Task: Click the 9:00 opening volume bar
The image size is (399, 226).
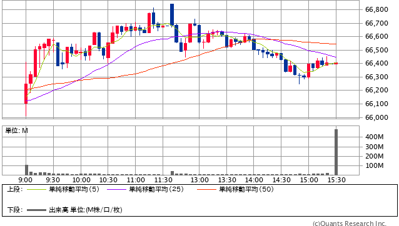Action: click(26, 170)
